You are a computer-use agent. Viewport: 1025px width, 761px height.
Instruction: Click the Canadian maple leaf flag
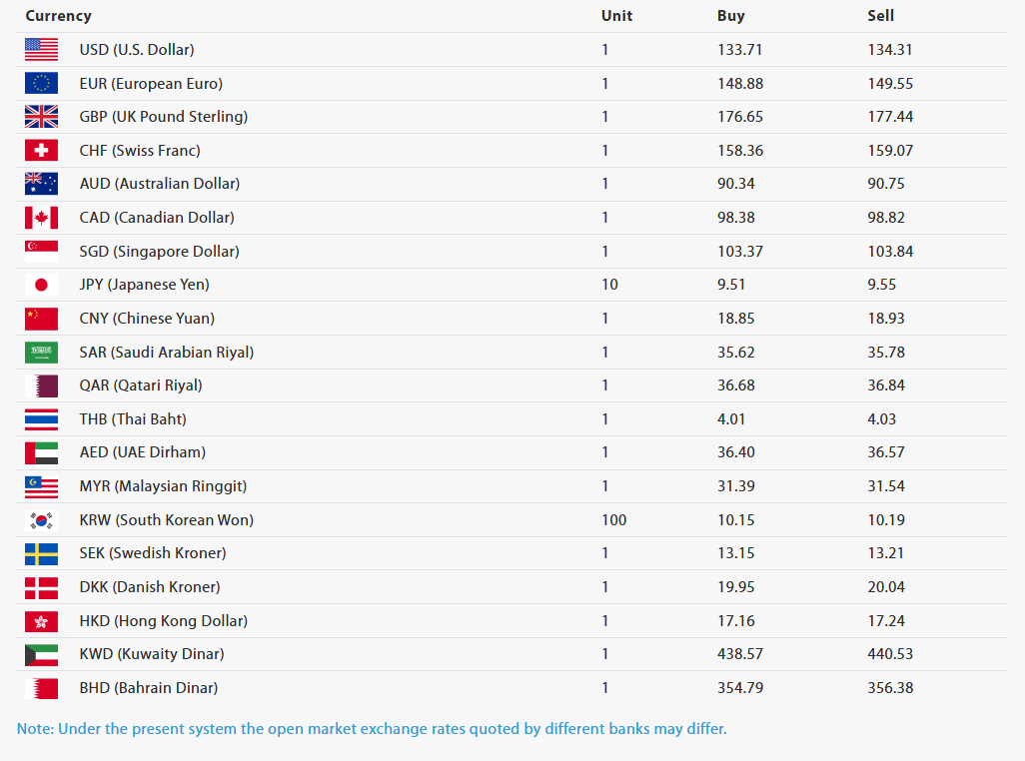point(41,218)
